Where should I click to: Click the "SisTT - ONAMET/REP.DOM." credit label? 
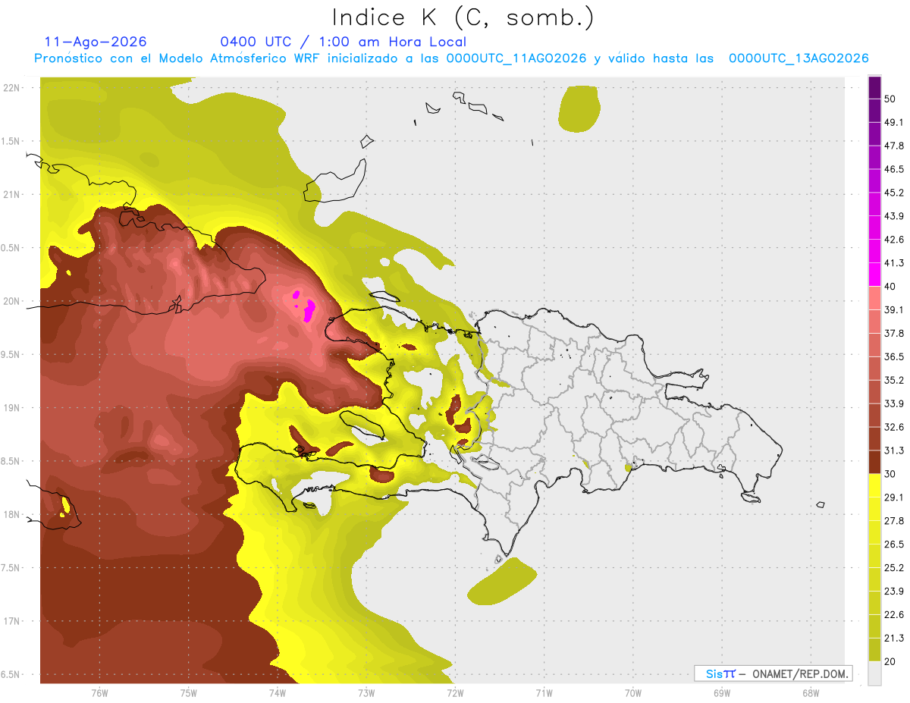point(773,673)
